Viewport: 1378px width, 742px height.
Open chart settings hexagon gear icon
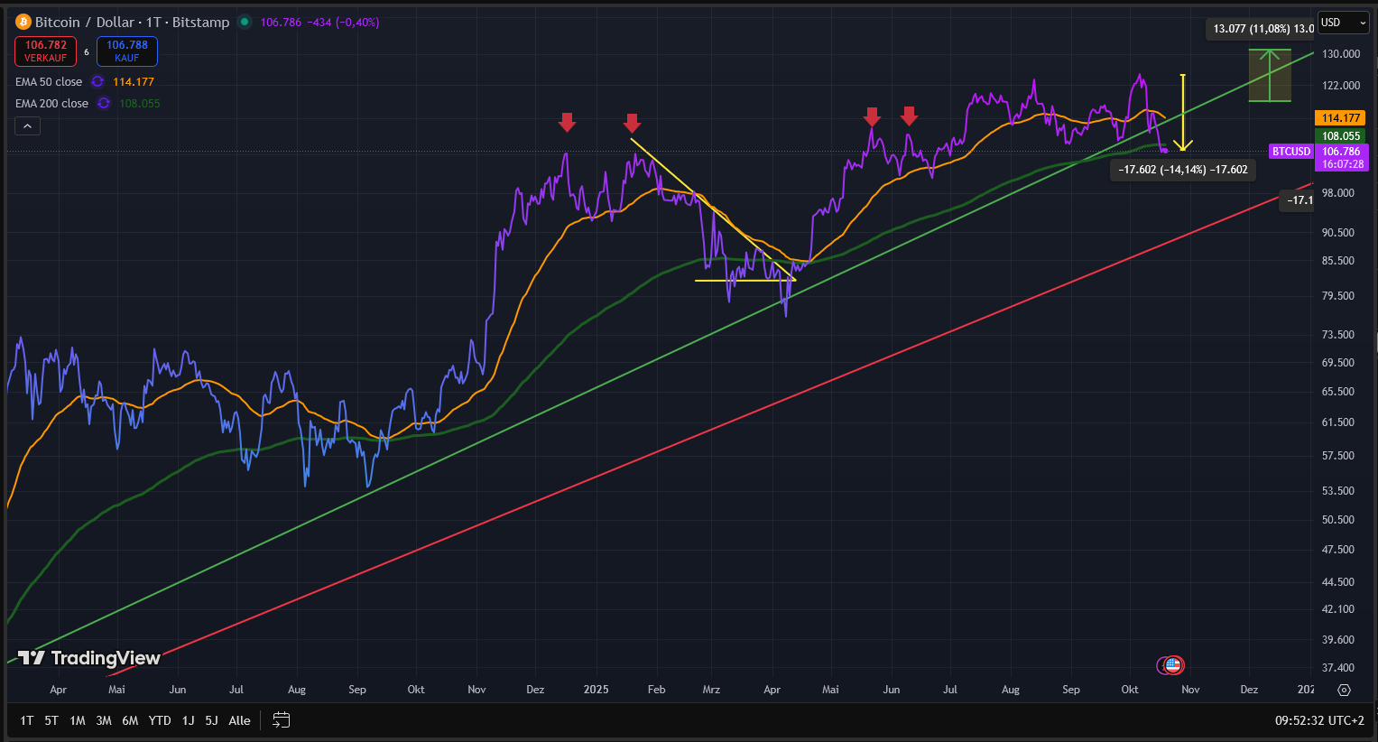pyautogui.click(x=1344, y=690)
